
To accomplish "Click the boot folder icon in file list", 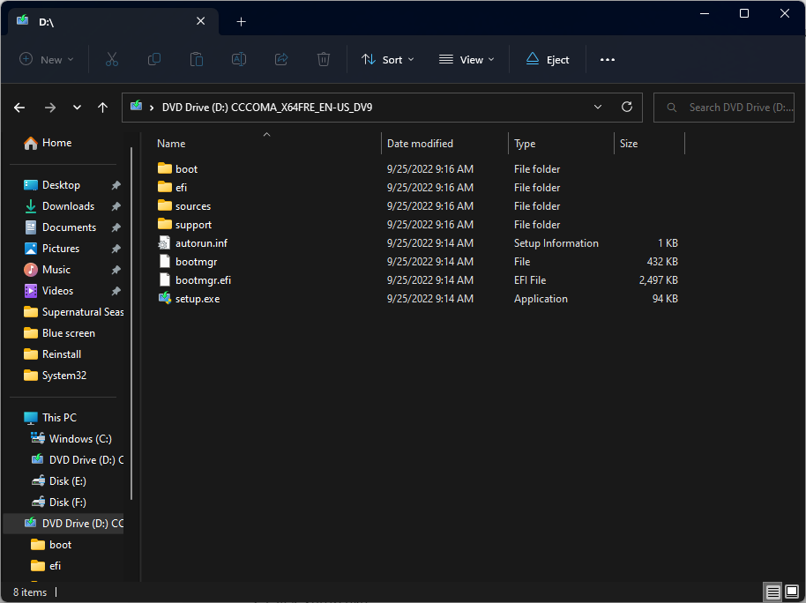I will click(x=165, y=168).
